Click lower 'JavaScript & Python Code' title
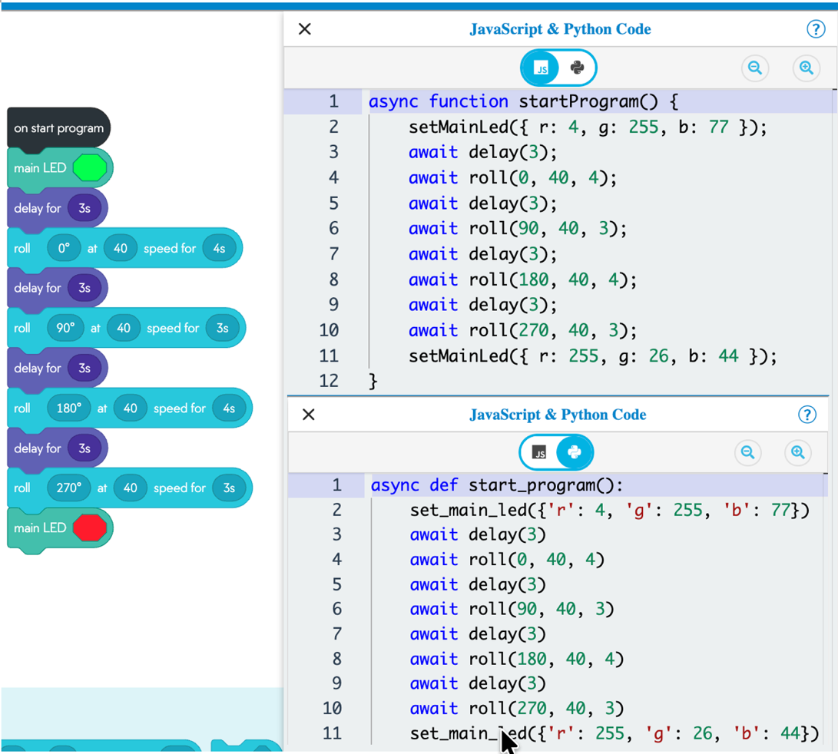Viewport: 838px width, 754px height. [x=558, y=415]
